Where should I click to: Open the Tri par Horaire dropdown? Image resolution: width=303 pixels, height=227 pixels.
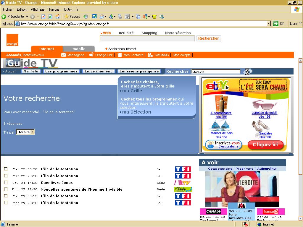tap(25, 132)
